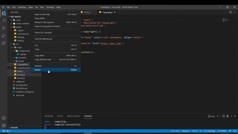Expand the OUTLINE section
Viewport: 238px width, 134px height.
click(14, 128)
